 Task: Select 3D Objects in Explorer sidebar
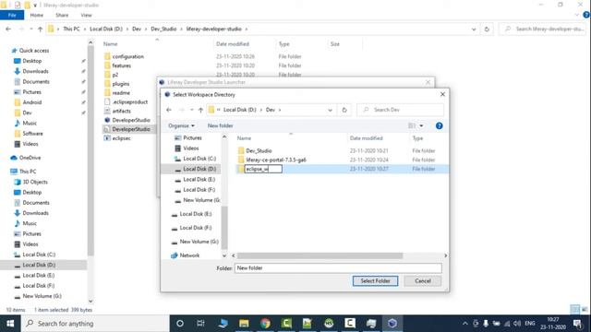click(35, 182)
